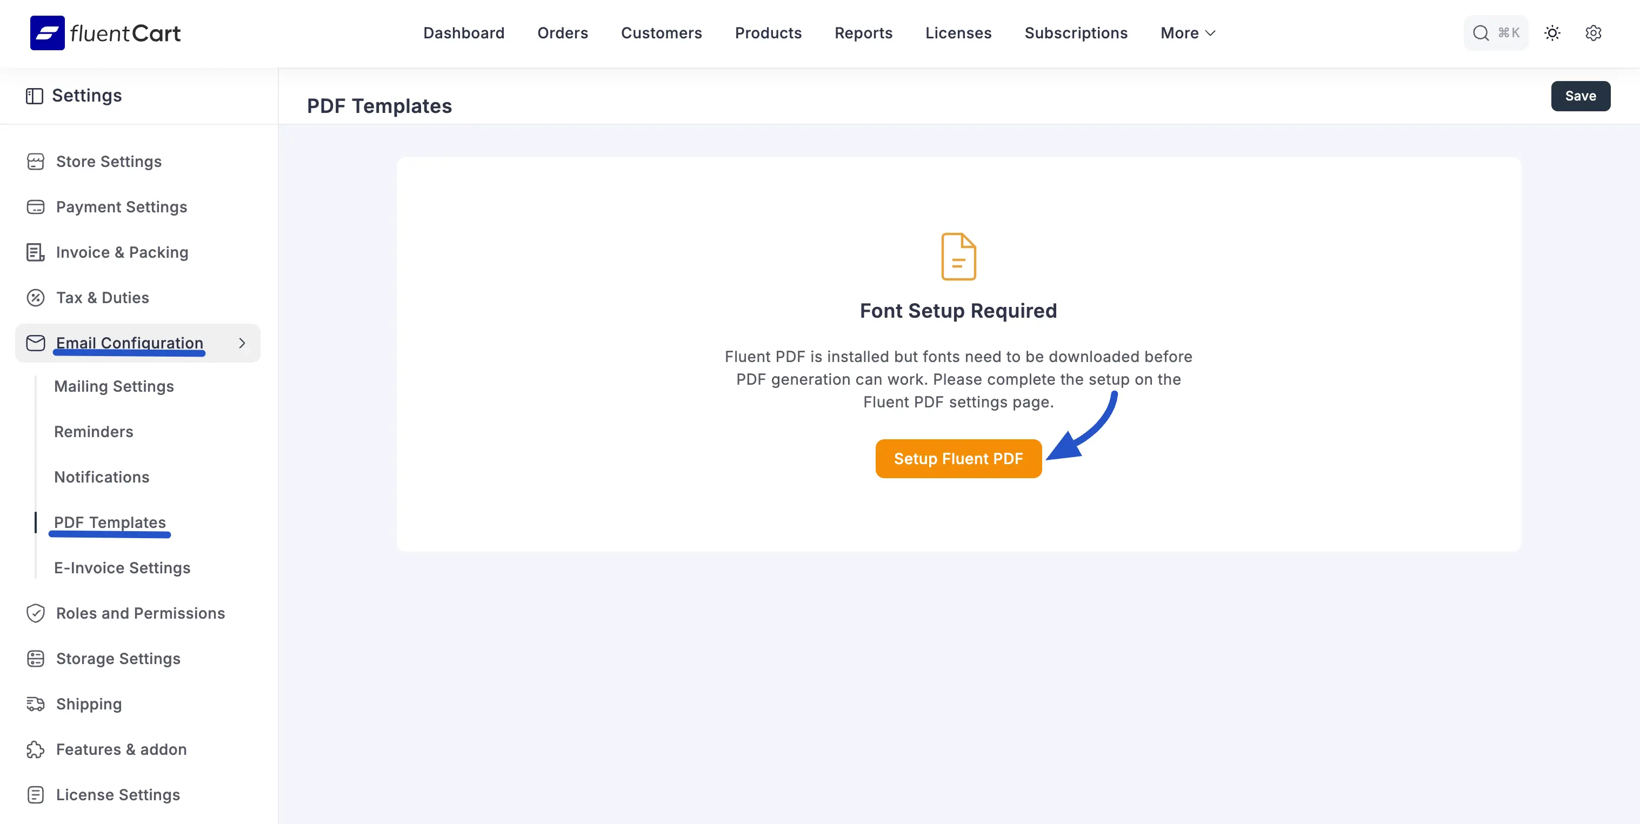Select the Notifications submenu item

click(102, 477)
